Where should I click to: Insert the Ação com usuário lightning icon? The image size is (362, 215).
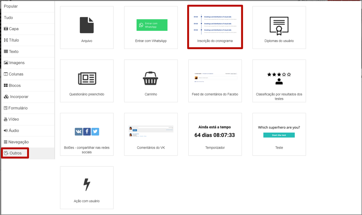(87, 185)
